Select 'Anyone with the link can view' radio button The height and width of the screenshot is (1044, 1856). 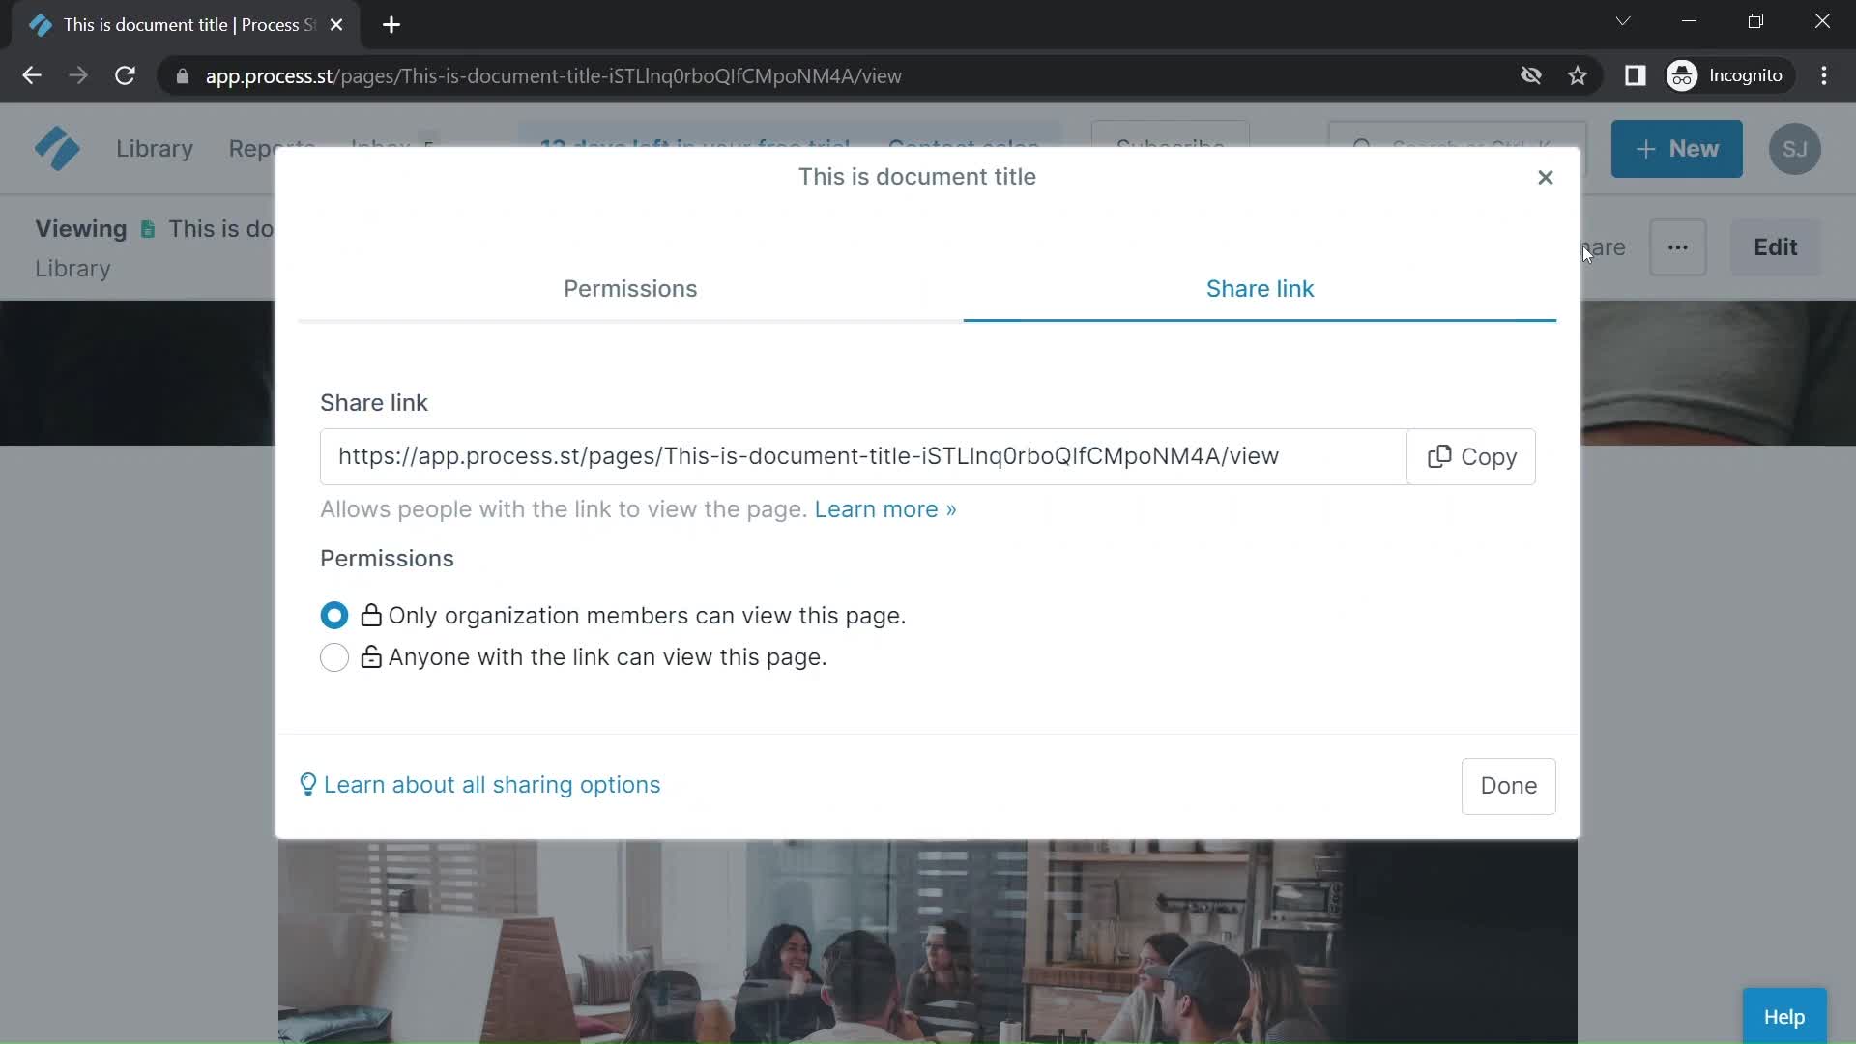(335, 657)
